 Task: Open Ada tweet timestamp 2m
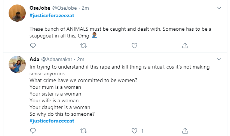coord(81,59)
